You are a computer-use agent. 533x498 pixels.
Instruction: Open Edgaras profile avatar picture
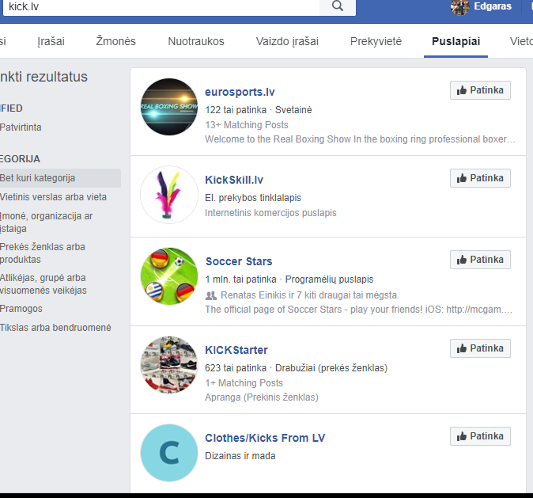(x=460, y=7)
